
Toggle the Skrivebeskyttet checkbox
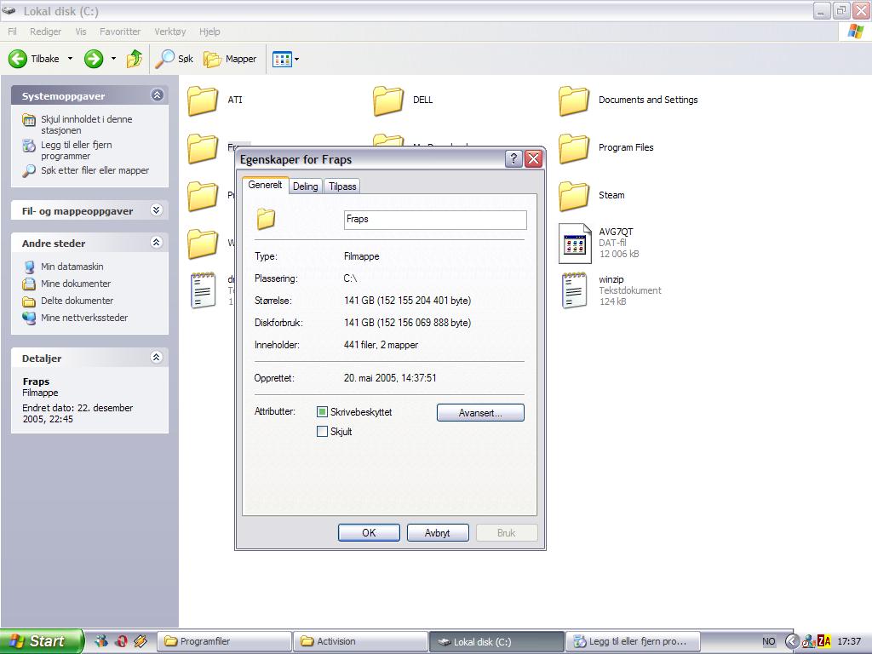click(322, 412)
